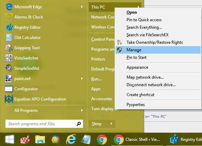
Task: Switch to Classic Shell Chrome window on taskbar
Action: pyautogui.click(x=137, y=140)
